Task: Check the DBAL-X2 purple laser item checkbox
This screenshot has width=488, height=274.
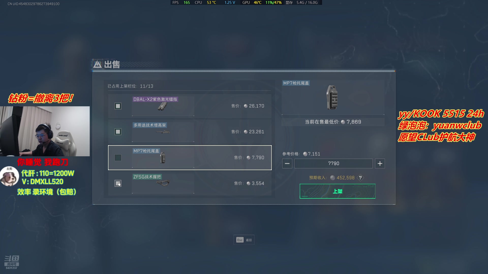Action: (118, 106)
